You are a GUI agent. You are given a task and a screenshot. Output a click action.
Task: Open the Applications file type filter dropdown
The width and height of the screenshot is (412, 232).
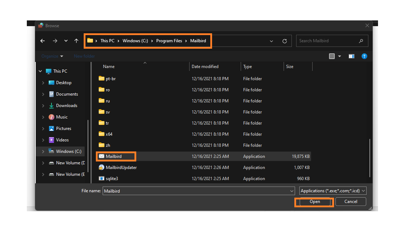pyautogui.click(x=333, y=191)
